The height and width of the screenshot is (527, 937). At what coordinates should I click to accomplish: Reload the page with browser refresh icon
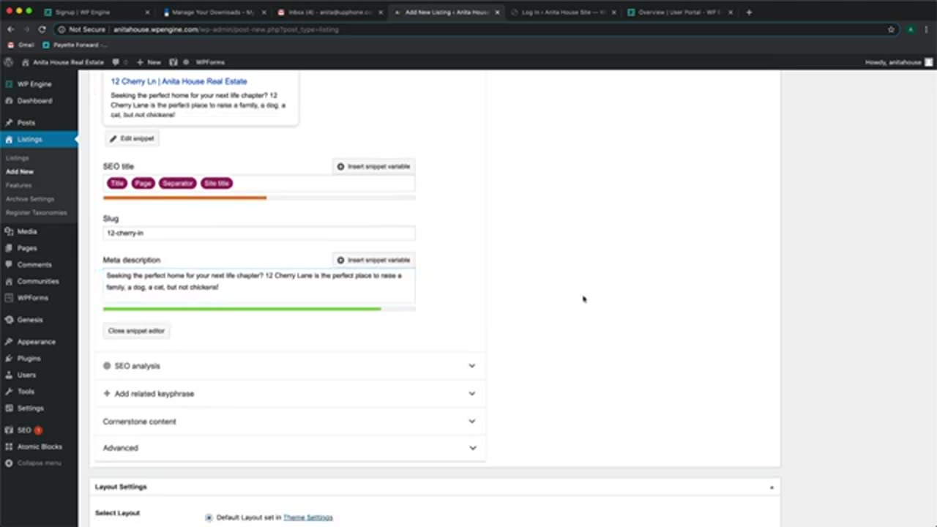pyautogui.click(x=42, y=29)
